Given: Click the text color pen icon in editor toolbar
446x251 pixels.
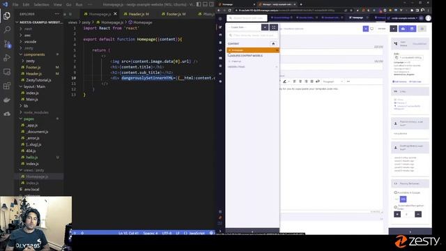Looking at the screenshot, I should 284,82.
